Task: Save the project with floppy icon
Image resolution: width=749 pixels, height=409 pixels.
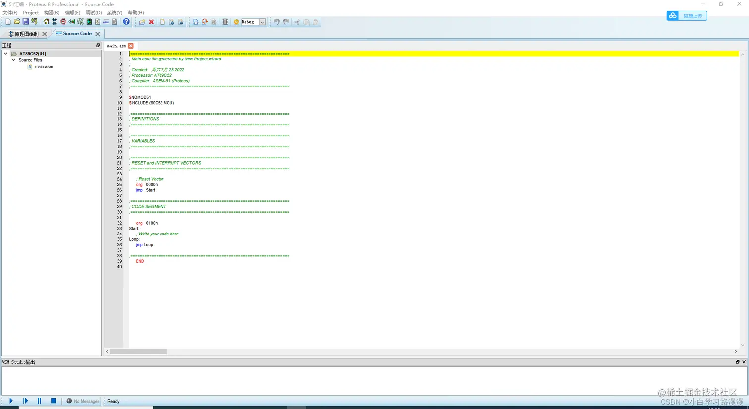Action: (26, 22)
